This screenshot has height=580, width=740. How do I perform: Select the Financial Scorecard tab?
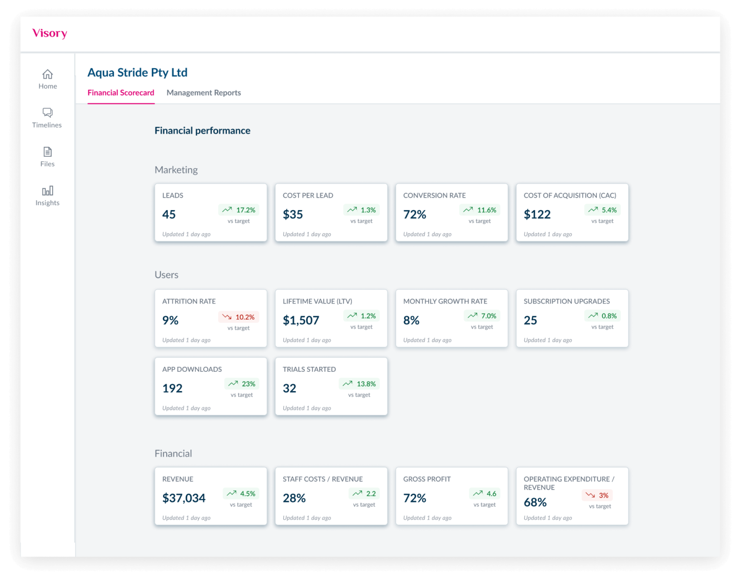pyautogui.click(x=121, y=93)
